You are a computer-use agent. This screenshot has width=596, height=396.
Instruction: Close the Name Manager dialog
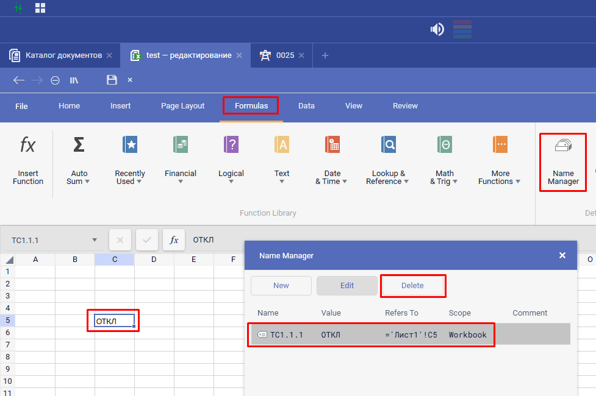(562, 256)
